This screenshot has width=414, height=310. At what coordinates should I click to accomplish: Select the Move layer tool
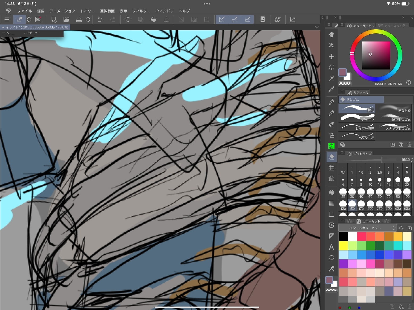[331, 56]
